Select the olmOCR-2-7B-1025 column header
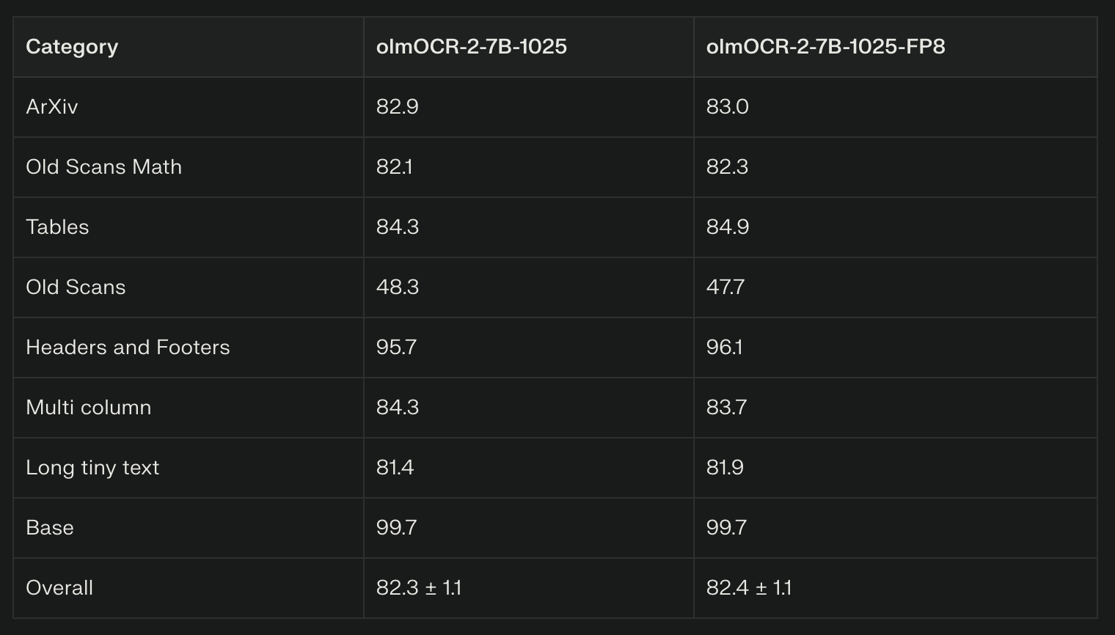This screenshot has width=1115, height=635. pyautogui.click(x=471, y=47)
